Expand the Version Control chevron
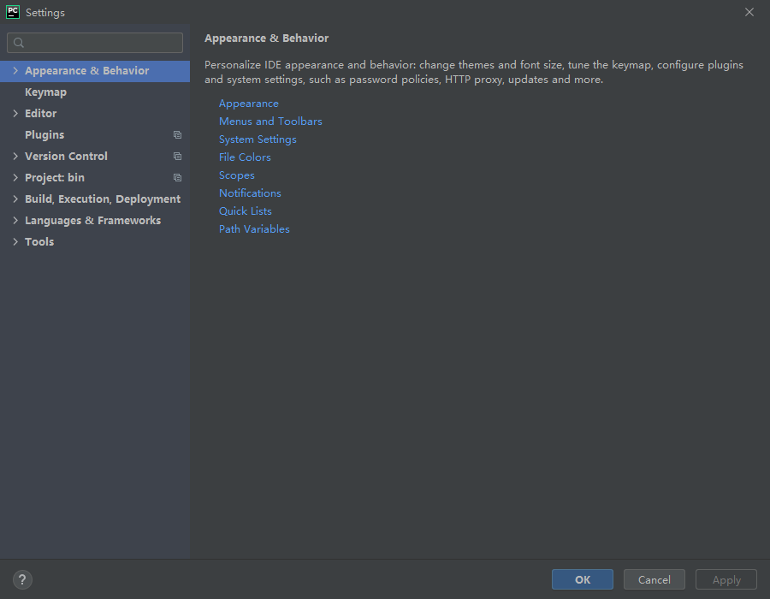The height and width of the screenshot is (599, 770). pyautogui.click(x=15, y=156)
